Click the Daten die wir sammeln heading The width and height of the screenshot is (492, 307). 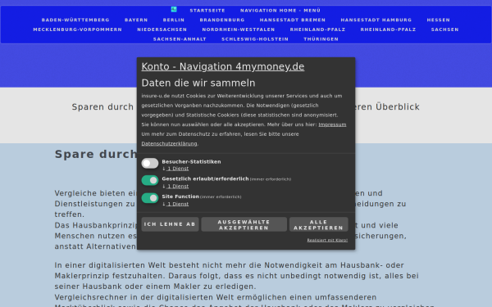click(198, 83)
